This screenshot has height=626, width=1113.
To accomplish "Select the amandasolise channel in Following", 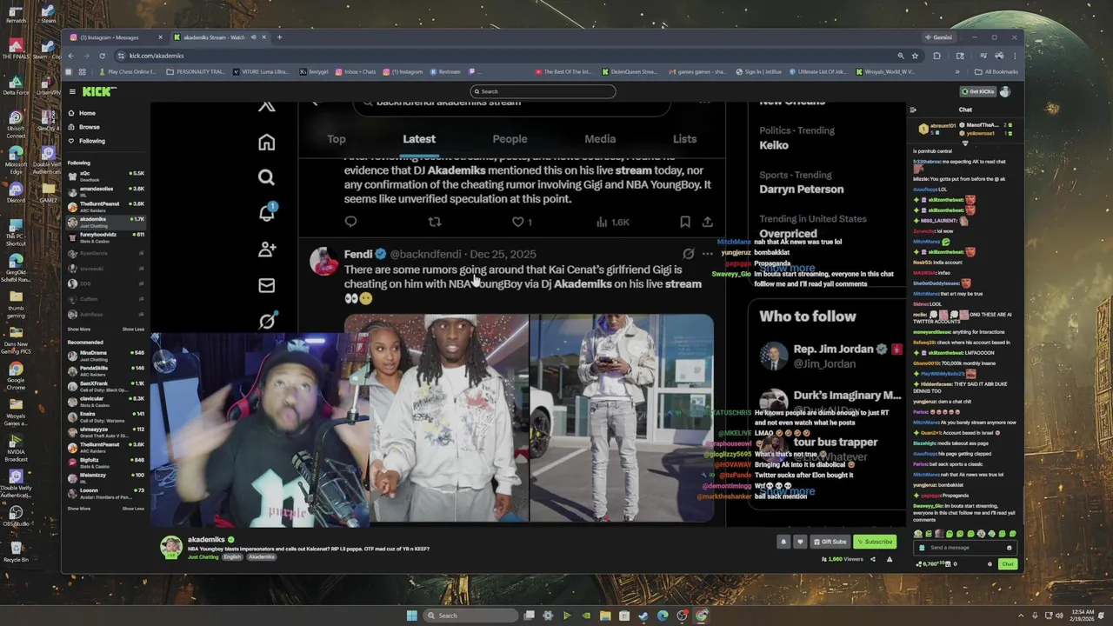I will (x=105, y=190).
